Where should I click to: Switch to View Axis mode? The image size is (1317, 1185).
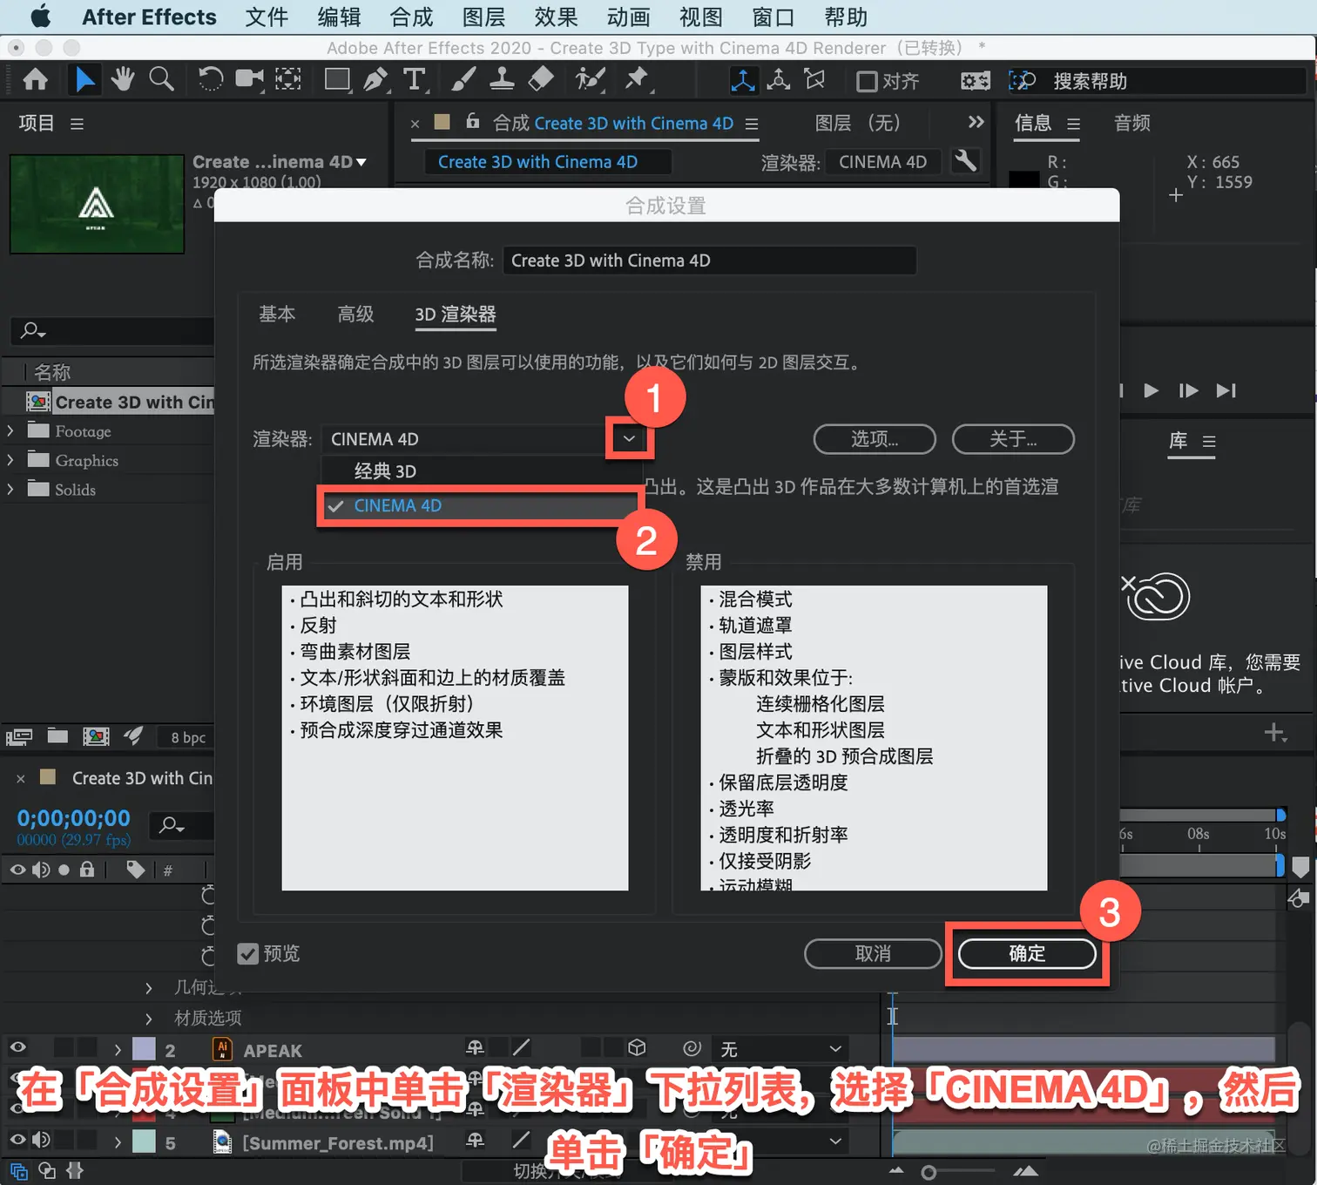814,80
